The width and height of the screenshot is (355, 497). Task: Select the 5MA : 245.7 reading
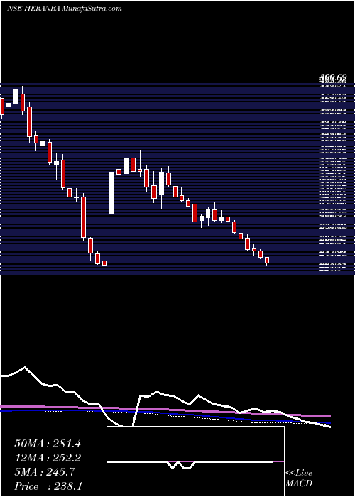tap(45, 472)
